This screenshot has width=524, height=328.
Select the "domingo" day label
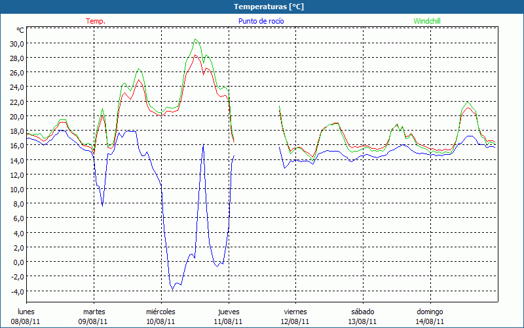(x=430, y=312)
